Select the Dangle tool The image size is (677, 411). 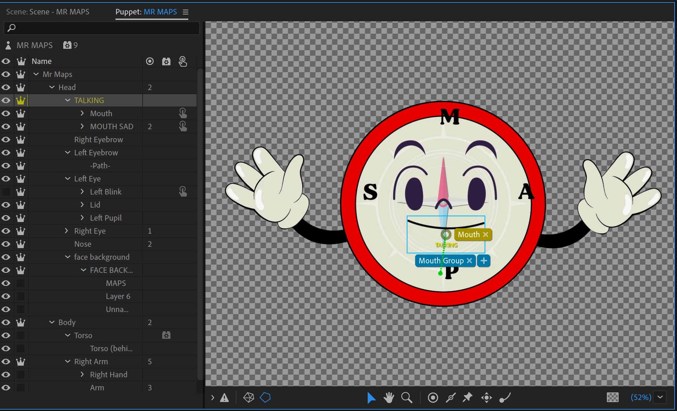tap(505, 398)
